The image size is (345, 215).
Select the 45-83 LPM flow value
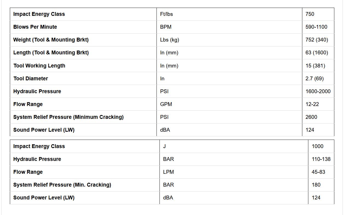[318, 172]
